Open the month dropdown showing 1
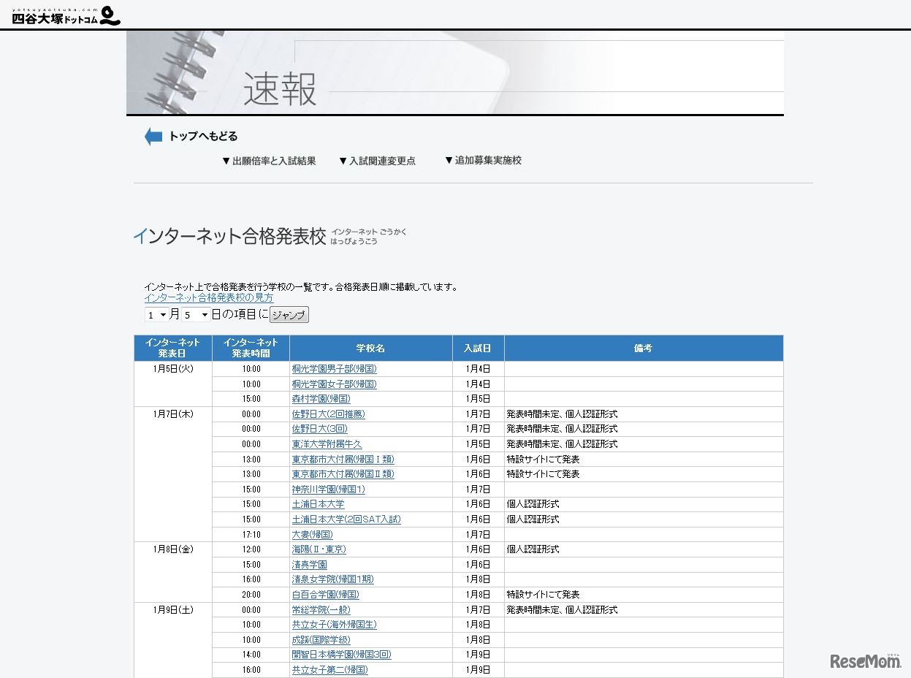Screen dimensions: 911x678 (155, 314)
